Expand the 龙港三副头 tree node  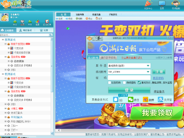pos(5,113)
